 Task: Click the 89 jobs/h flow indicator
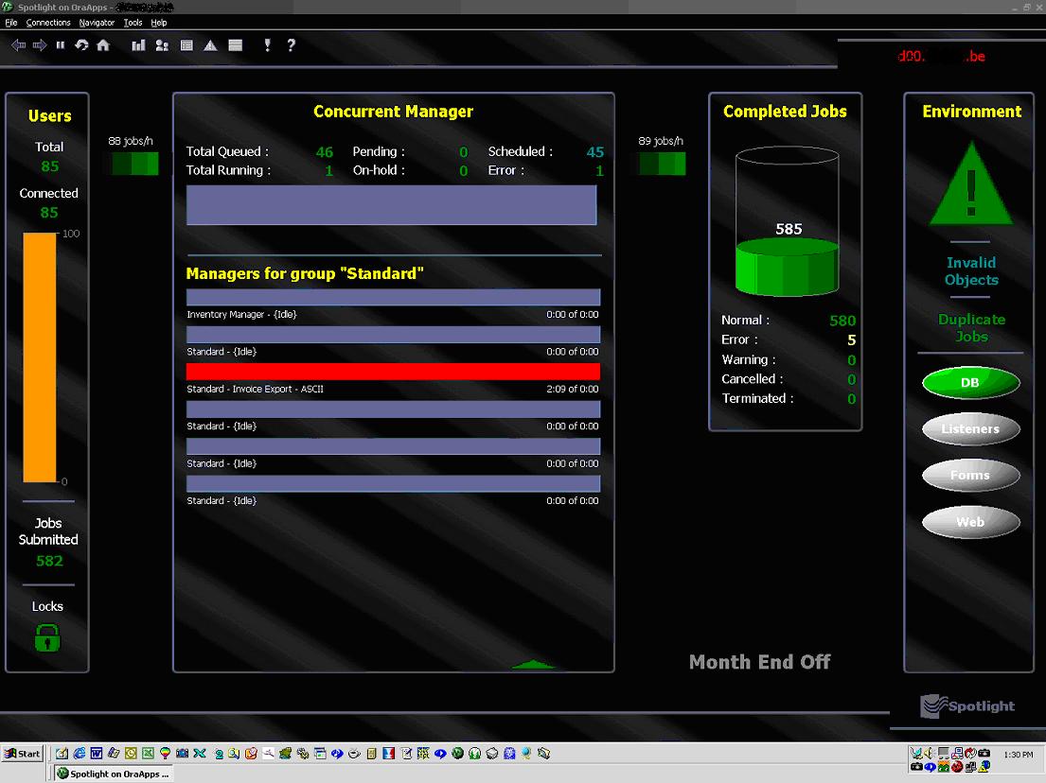[662, 164]
